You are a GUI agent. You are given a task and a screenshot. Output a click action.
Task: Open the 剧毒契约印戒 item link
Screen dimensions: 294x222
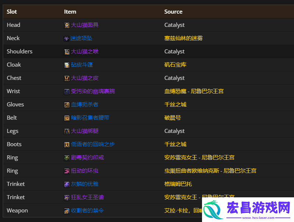point(87,158)
